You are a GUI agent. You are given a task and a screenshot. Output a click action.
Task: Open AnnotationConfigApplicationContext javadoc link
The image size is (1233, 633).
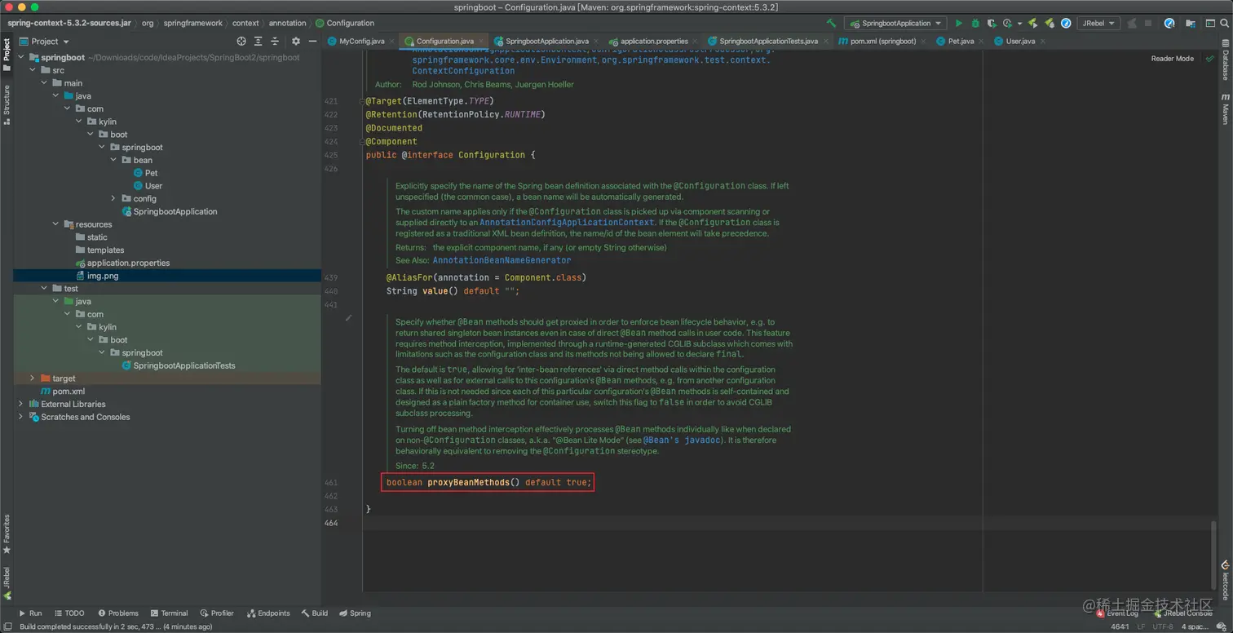pyautogui.click(x=567, y=222)
